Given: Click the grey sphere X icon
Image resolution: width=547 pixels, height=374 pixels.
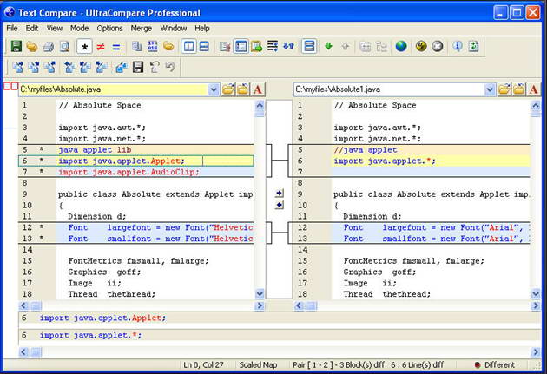Looking at the screenshot, I should (437, 46).
